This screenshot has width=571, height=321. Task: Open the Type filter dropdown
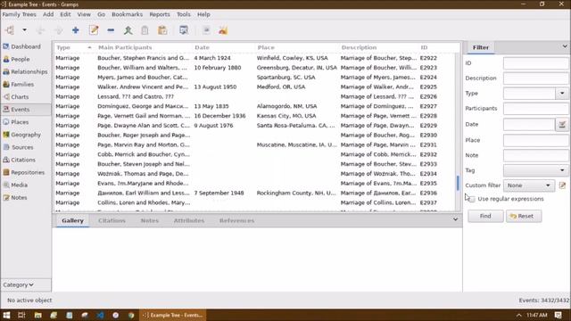pyautogui.click(x=562, y=93)
